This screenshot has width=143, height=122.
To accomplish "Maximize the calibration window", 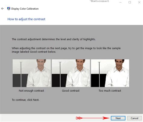I will [x=130, y=2].
